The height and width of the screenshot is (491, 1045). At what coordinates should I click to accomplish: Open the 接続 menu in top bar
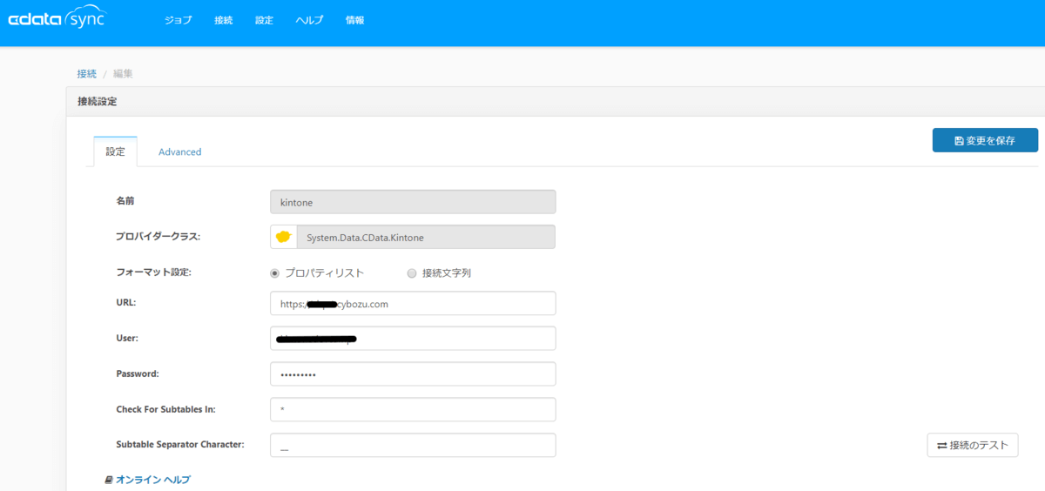[224, 20]
